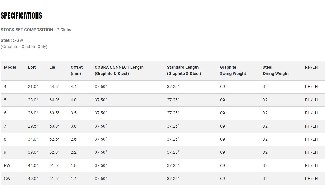Screen dimensions: 325x188
Task: Click the 21.0° loft cell
Action: tap(33, 87)
